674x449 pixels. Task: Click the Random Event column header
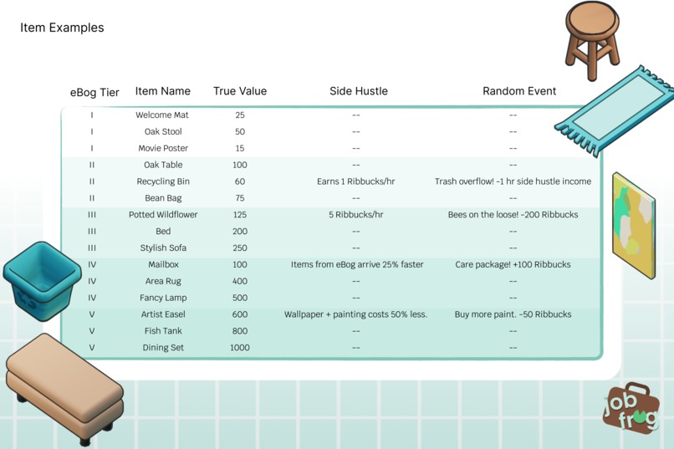(x=519, y=91)
